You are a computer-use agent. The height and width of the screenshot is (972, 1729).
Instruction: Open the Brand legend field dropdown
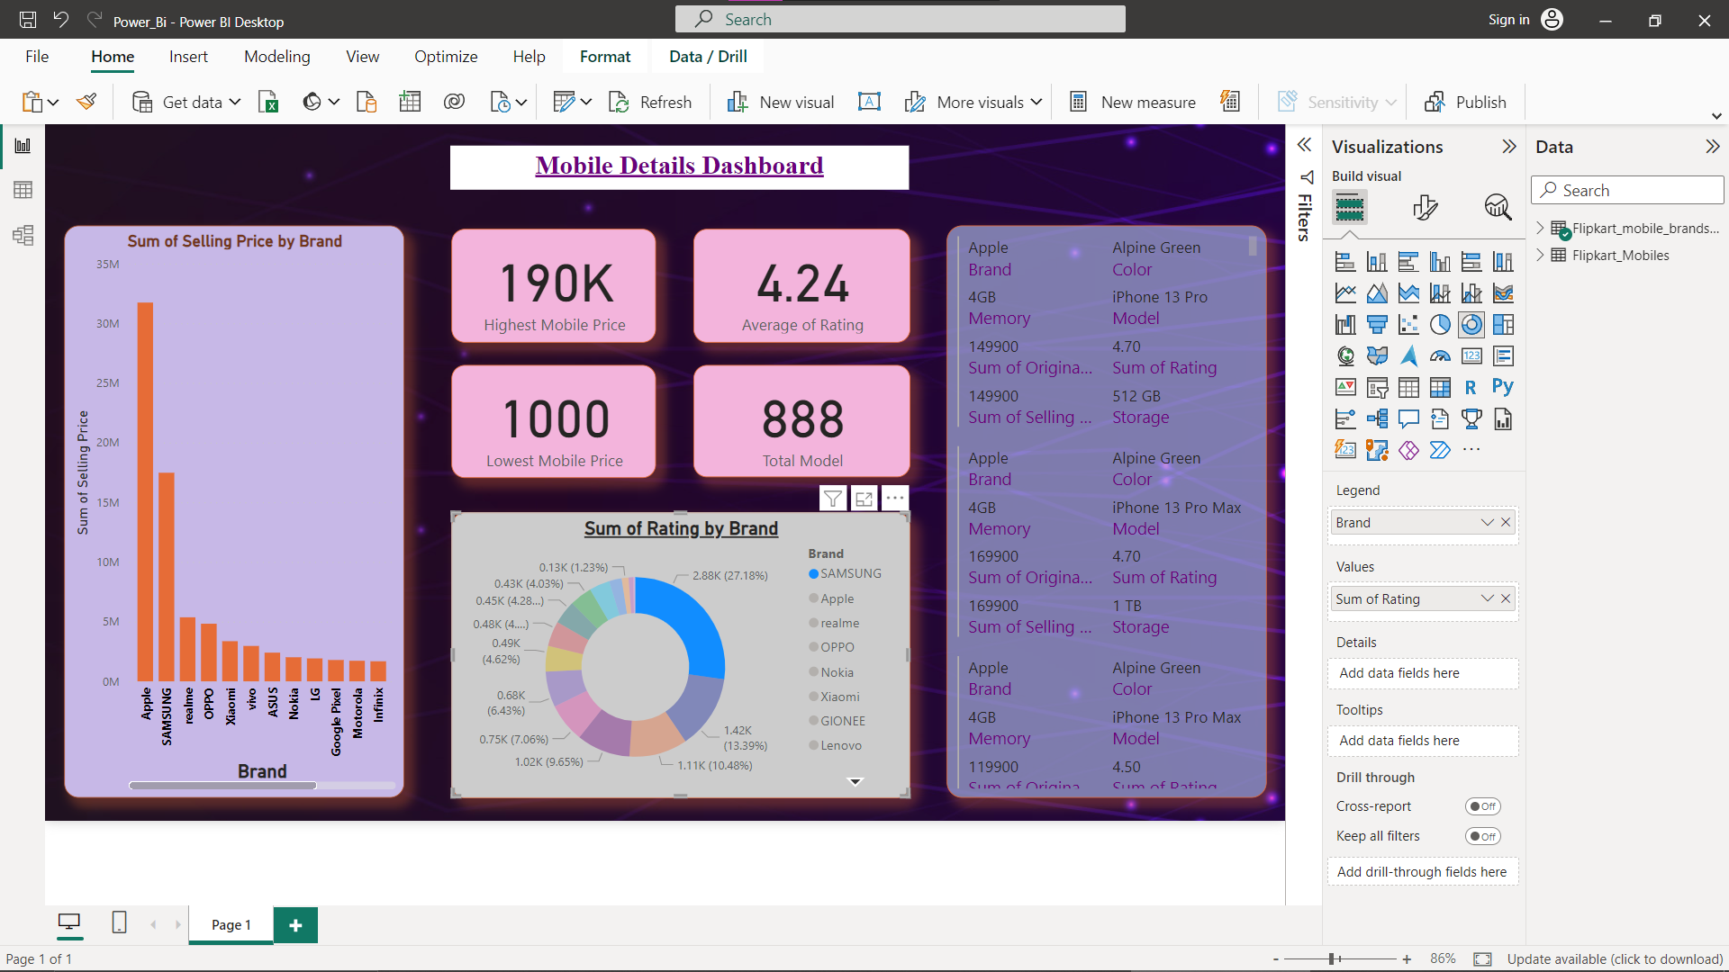pyautogui.click(x=1486, y=522)
